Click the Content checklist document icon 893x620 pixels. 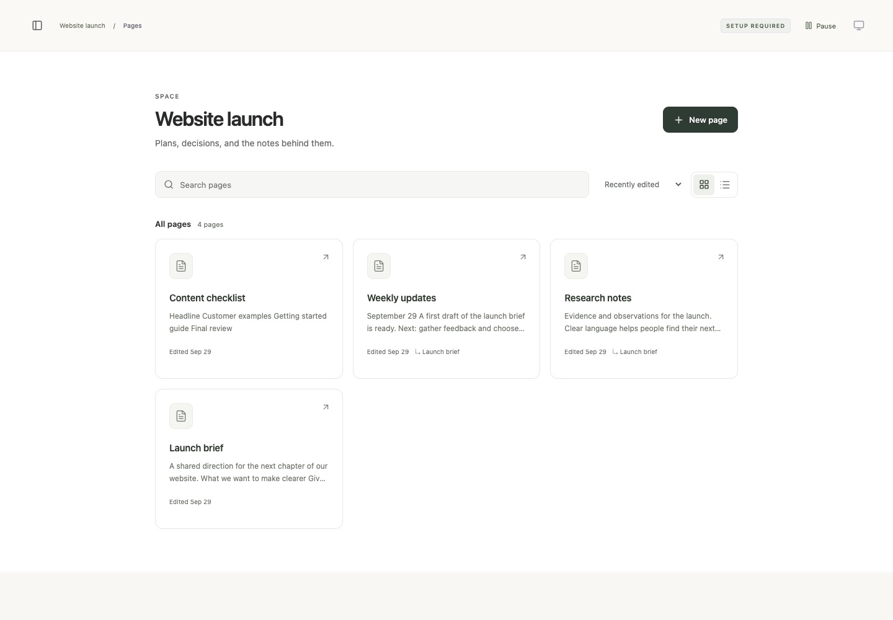coord(181,266)
